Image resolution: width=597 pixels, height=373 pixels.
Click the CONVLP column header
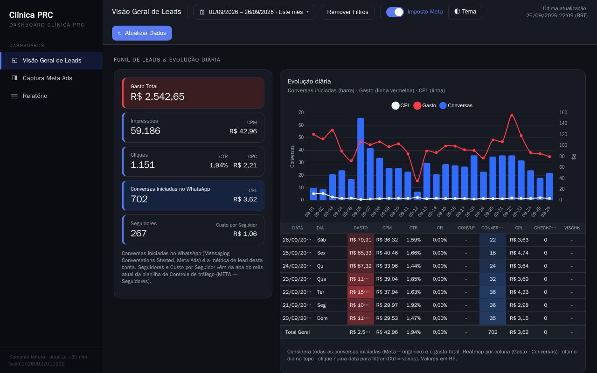466,228
